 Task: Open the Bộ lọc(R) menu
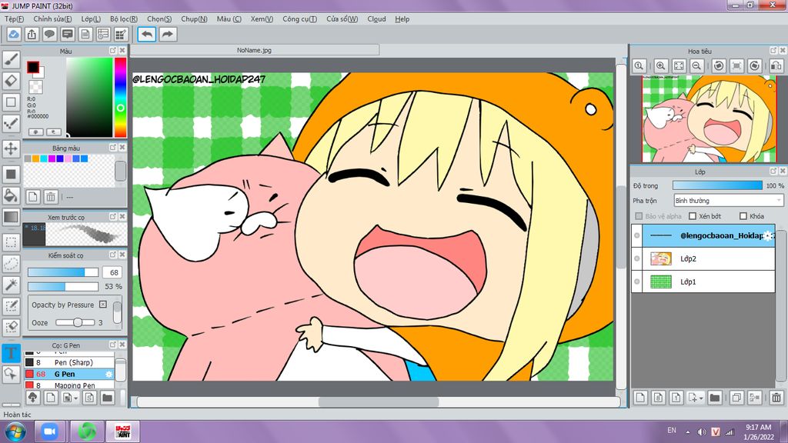tap(124, 18)
